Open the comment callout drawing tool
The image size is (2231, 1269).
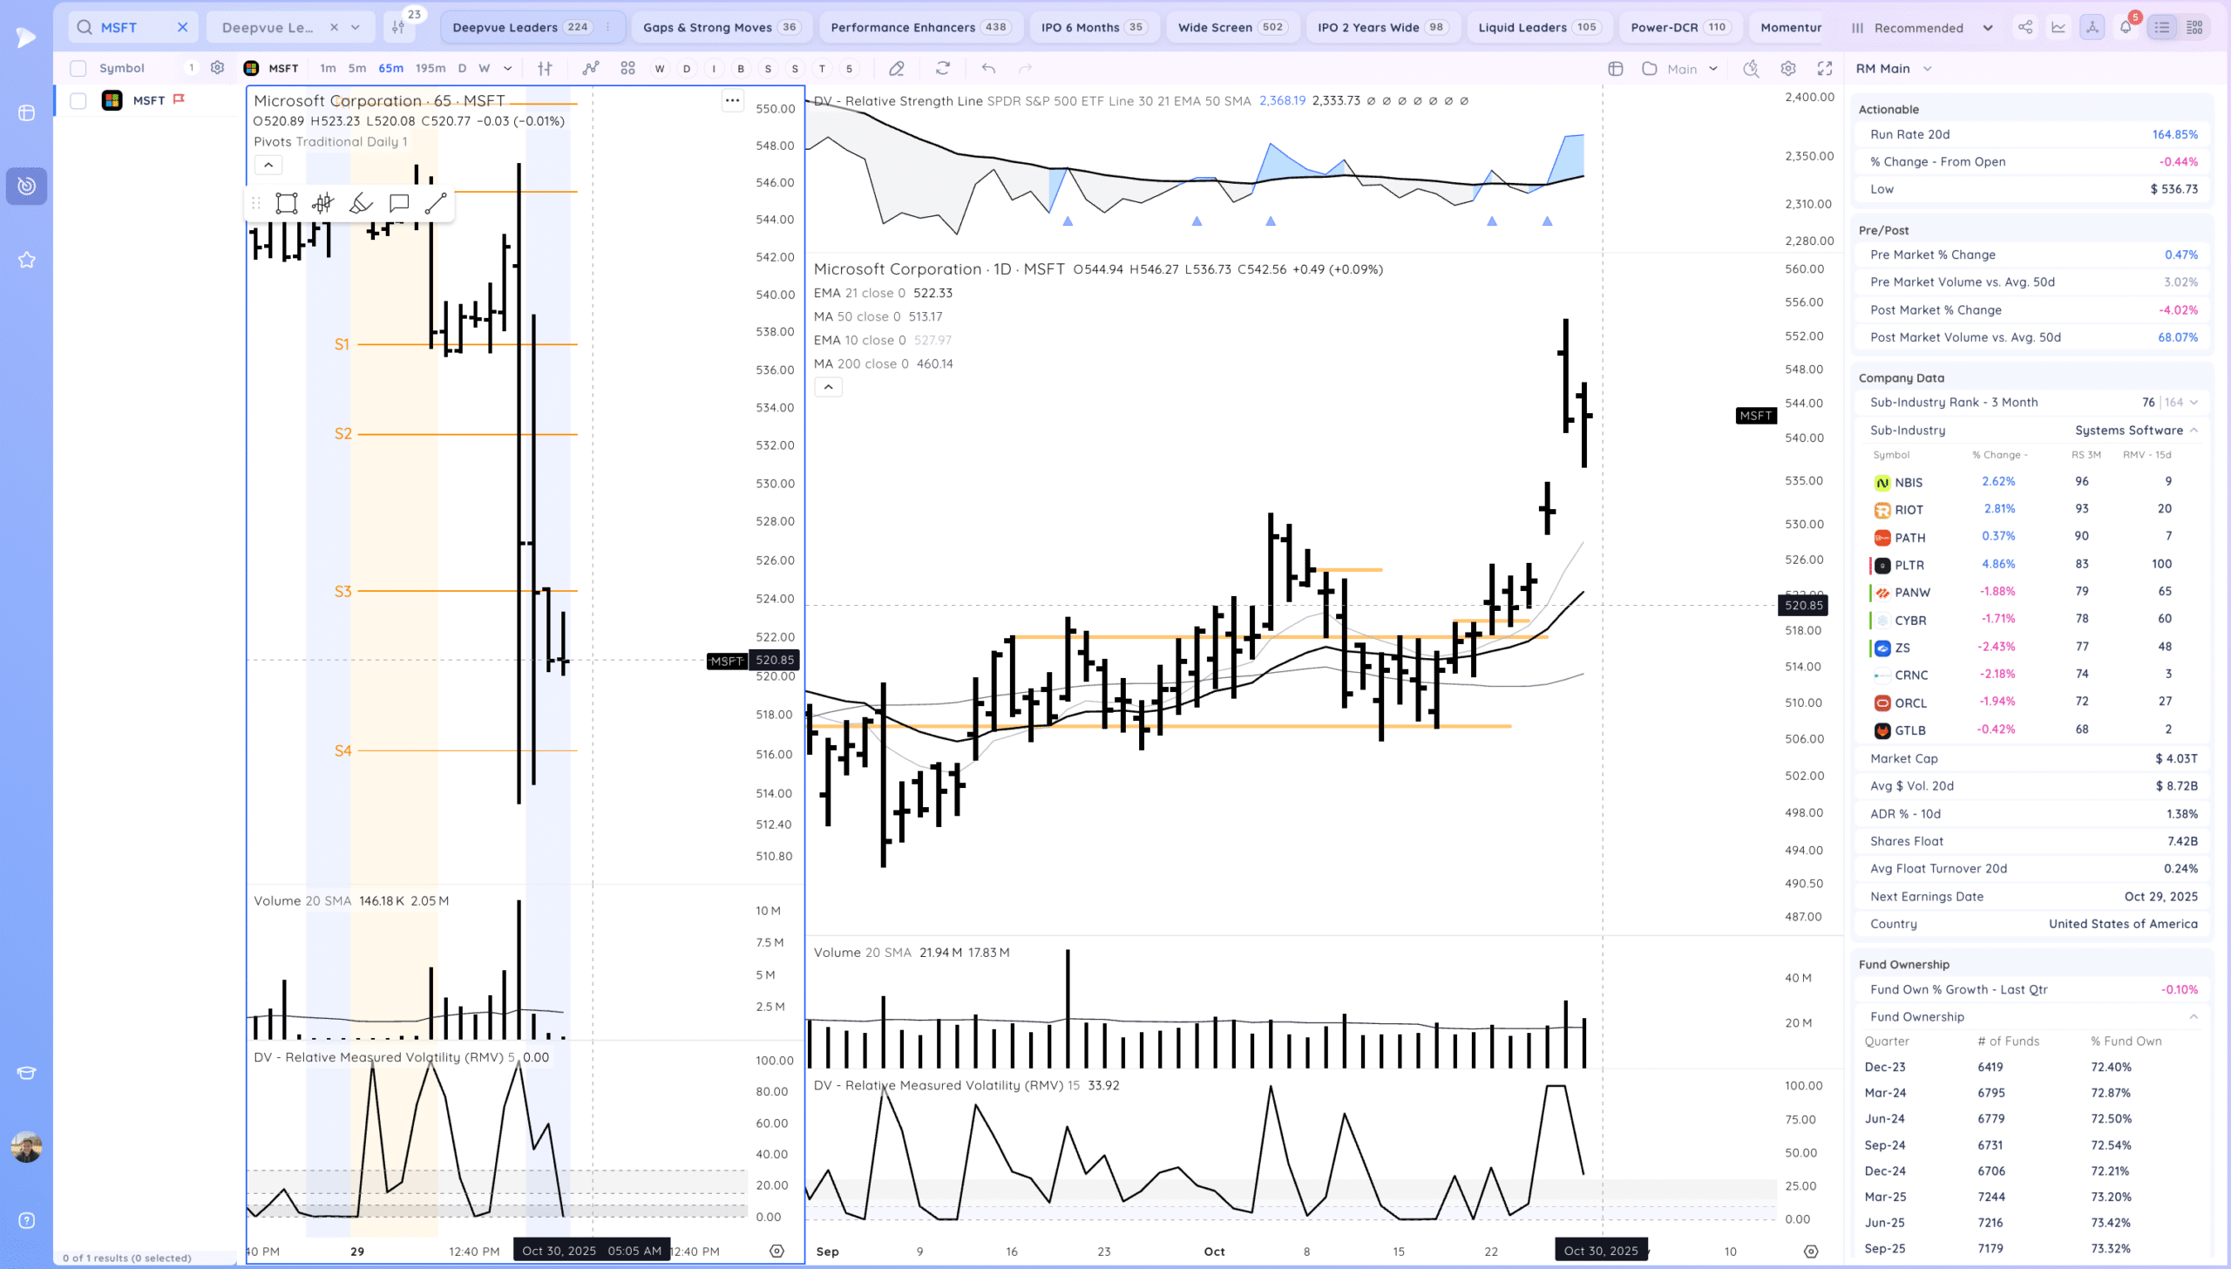(398, 203)
